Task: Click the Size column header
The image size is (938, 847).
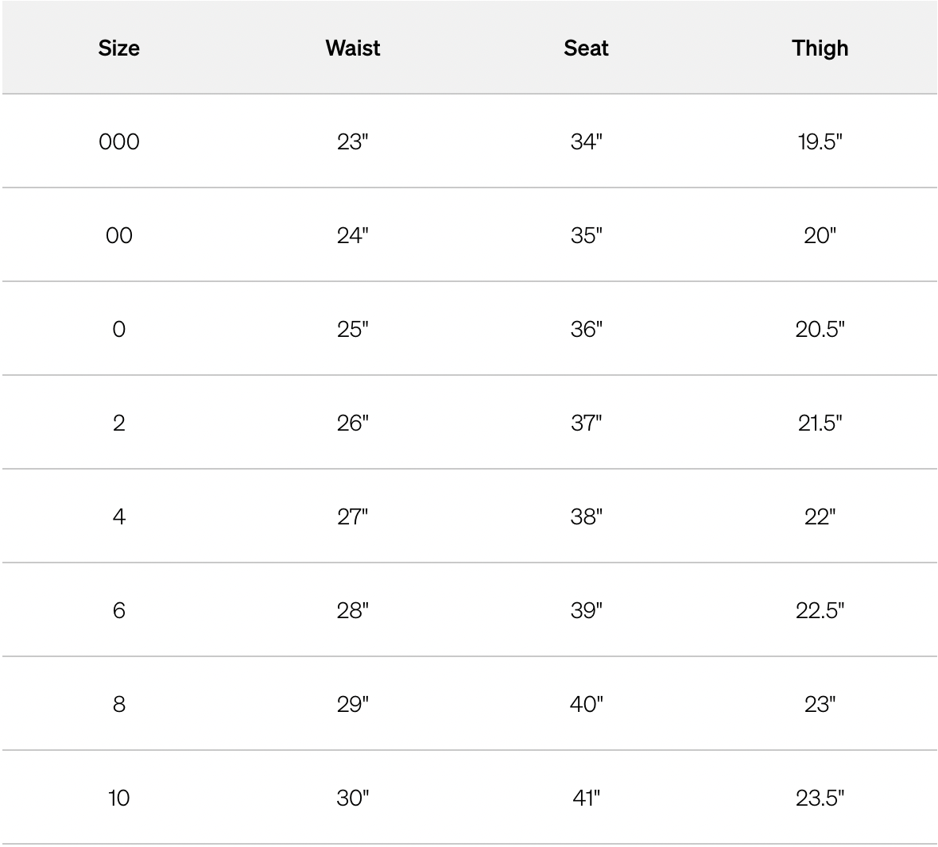Action: point(119,48)
